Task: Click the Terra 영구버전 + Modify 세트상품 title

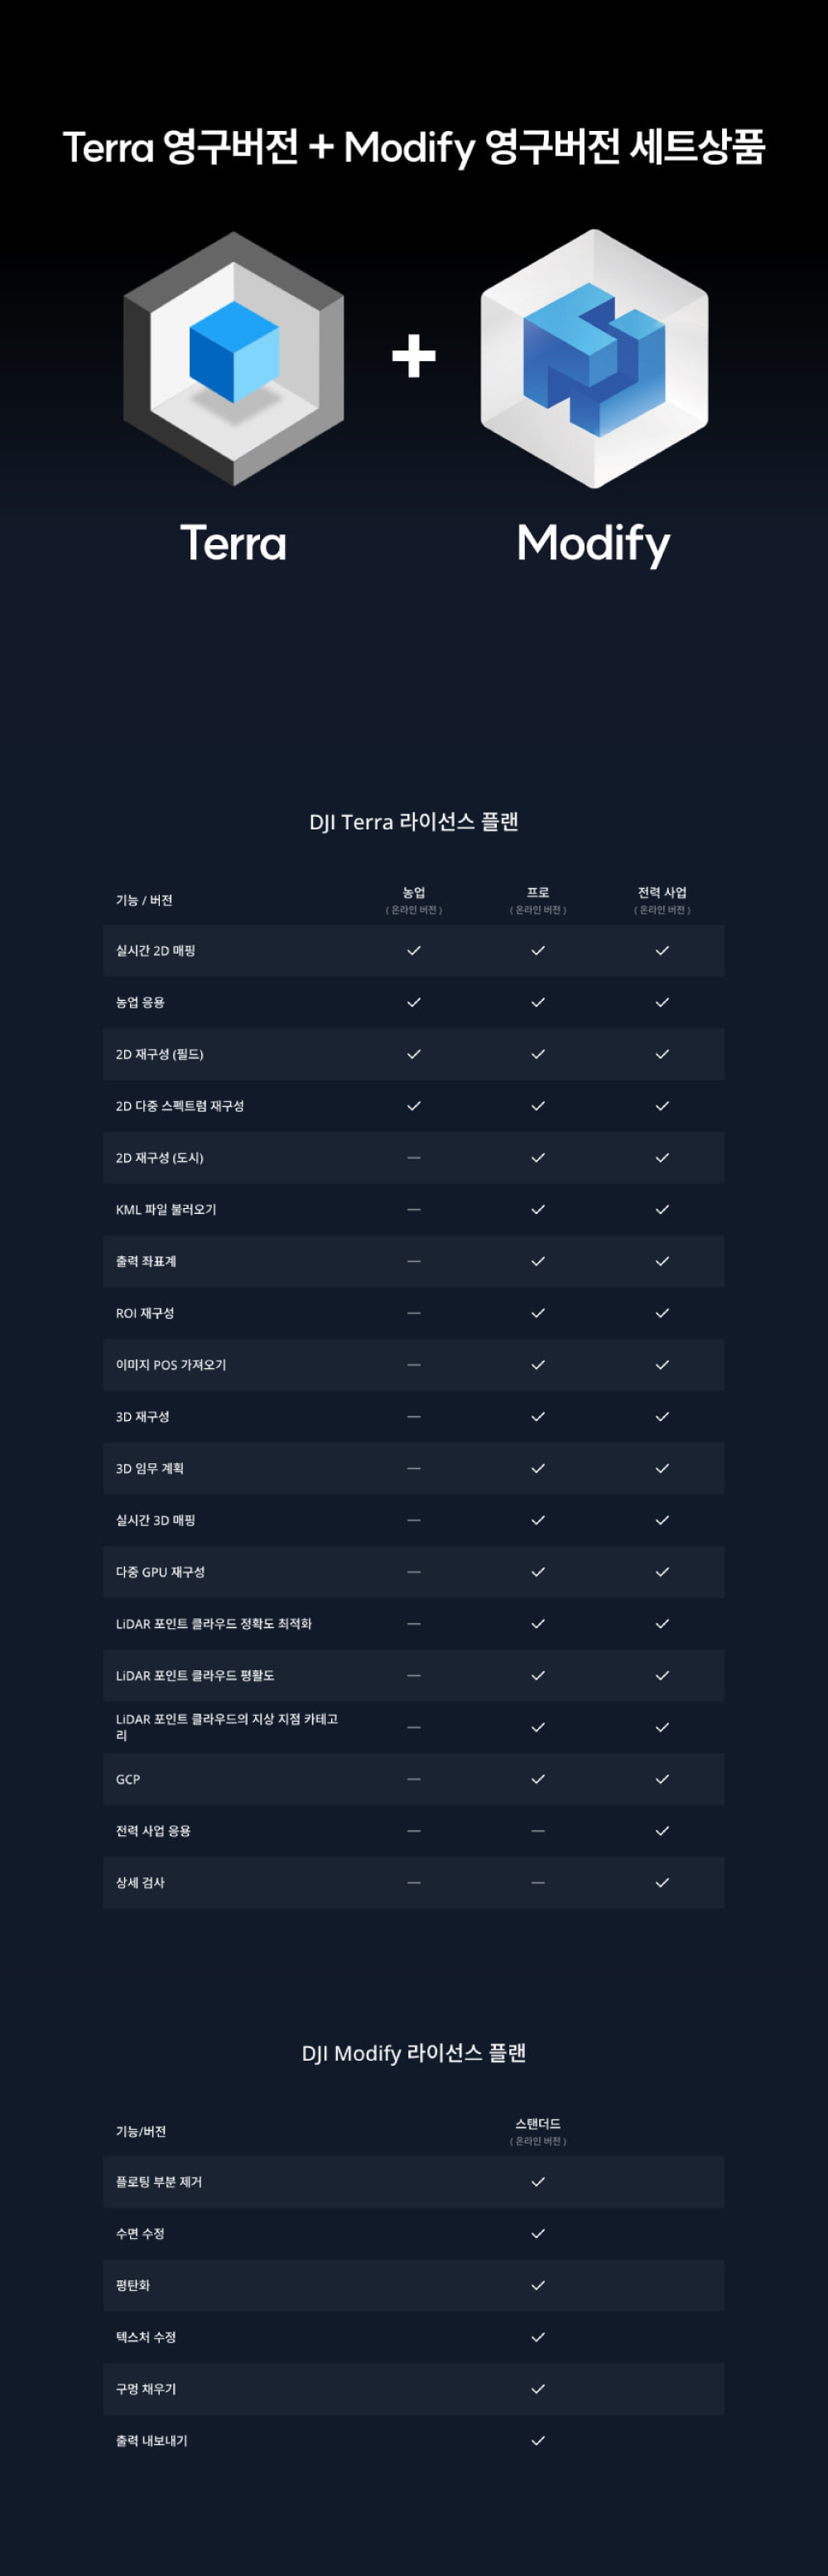Action: [x=413, y=147]
